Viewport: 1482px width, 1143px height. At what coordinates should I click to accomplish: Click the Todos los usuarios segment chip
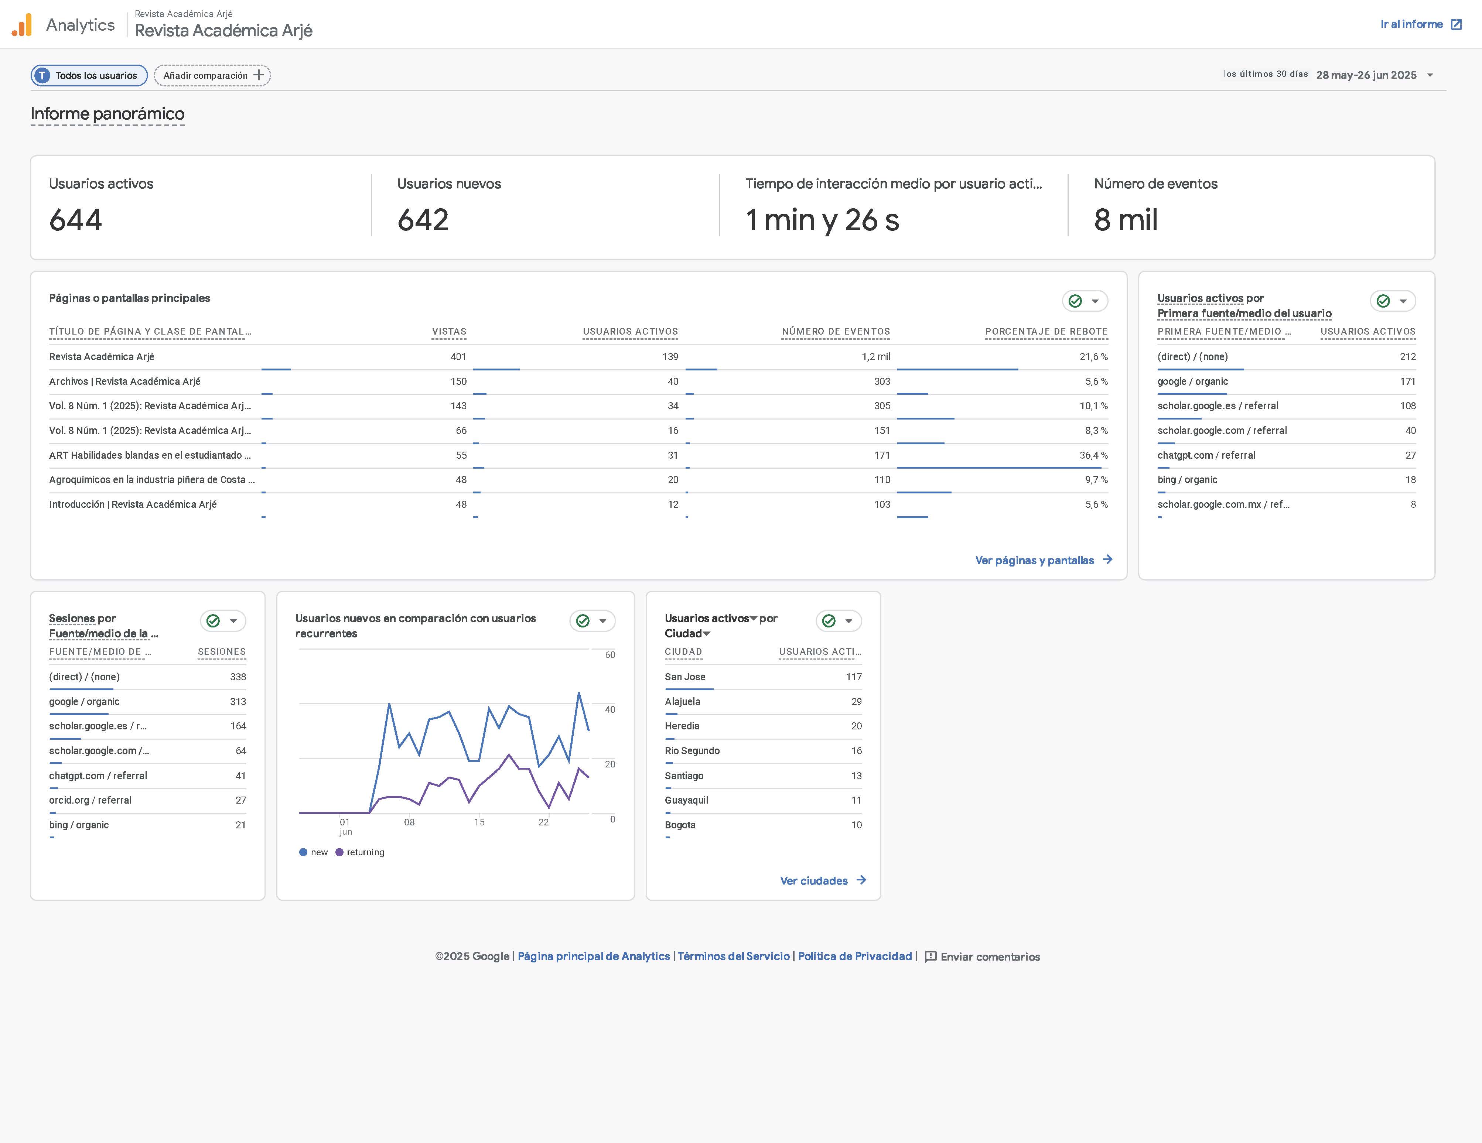pyautogui.click(x=89, y=75)
